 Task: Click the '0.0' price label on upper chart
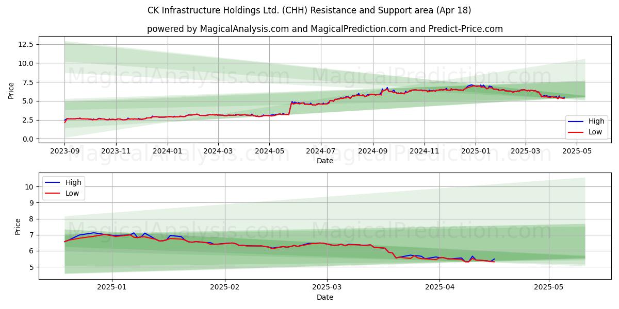click(28, 139)
